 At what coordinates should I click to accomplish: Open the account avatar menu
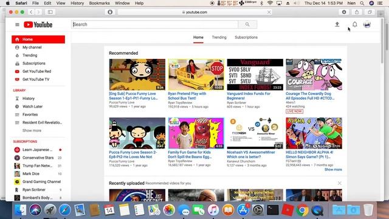pos(367,24)
